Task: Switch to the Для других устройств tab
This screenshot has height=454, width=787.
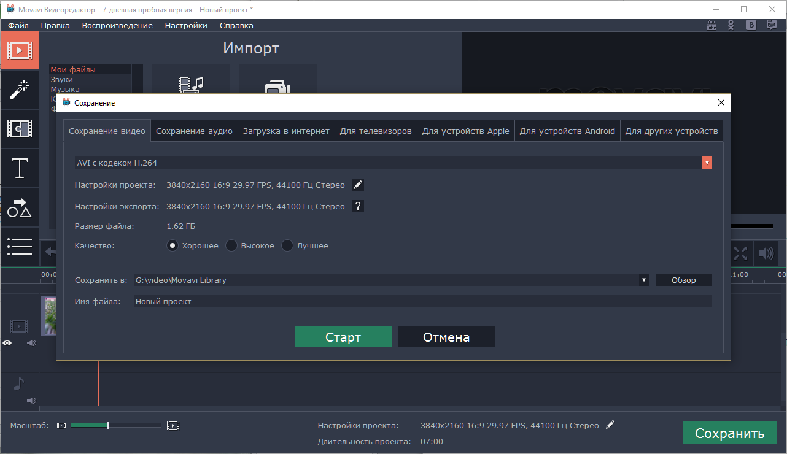Action: pyautogui.click(x=672, y=131)
